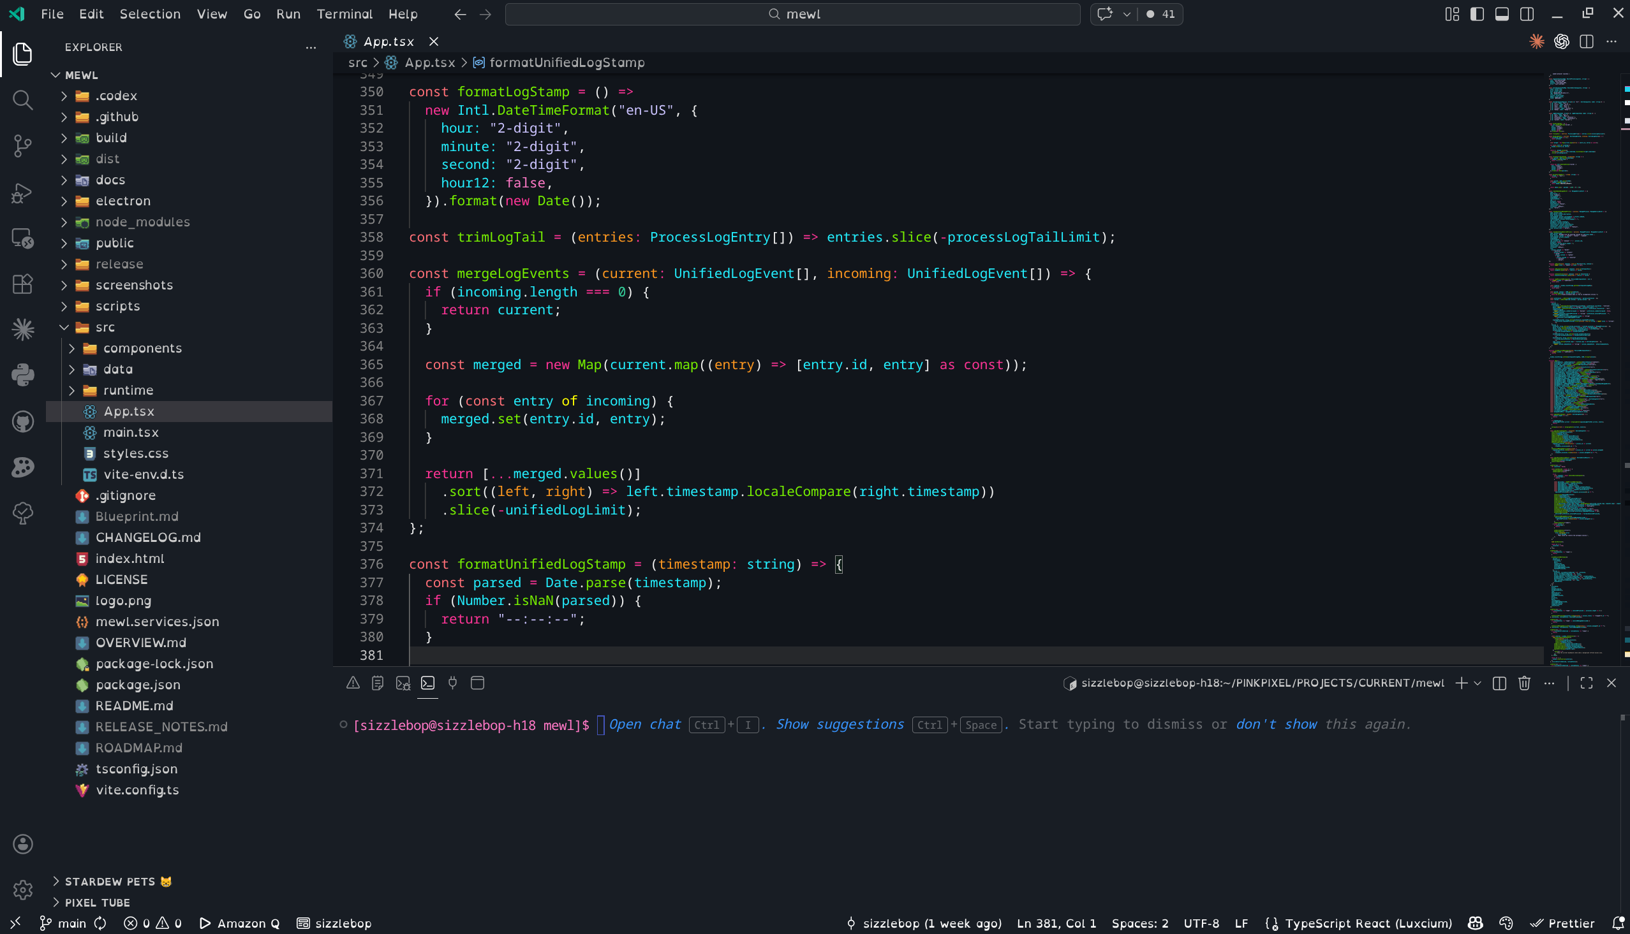The width and height of the screenshot is (1630, 934).
Task: Open the Extensions view
Action: [22, 284]
